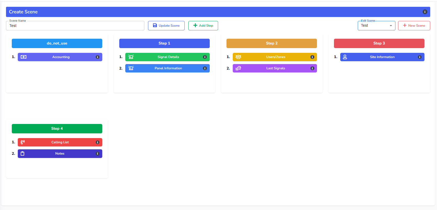Click the Accounting money icon
The image size is (437, 210).
(x=24, y=57)
